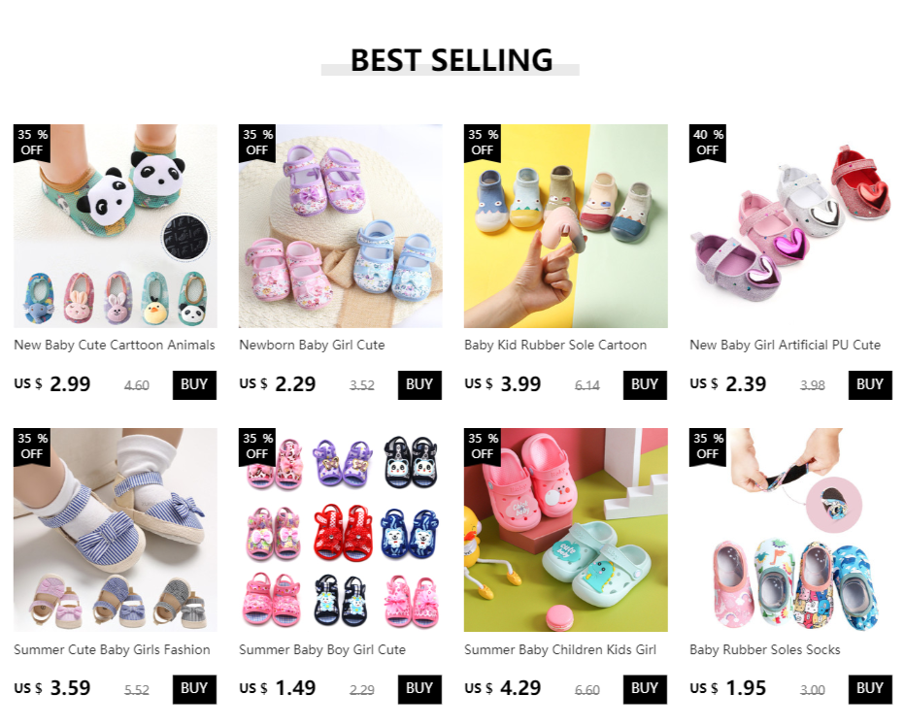This screenshot has width=905, height=727.
Task: Open the panda baby socks product image
Action: pos(116,226)
